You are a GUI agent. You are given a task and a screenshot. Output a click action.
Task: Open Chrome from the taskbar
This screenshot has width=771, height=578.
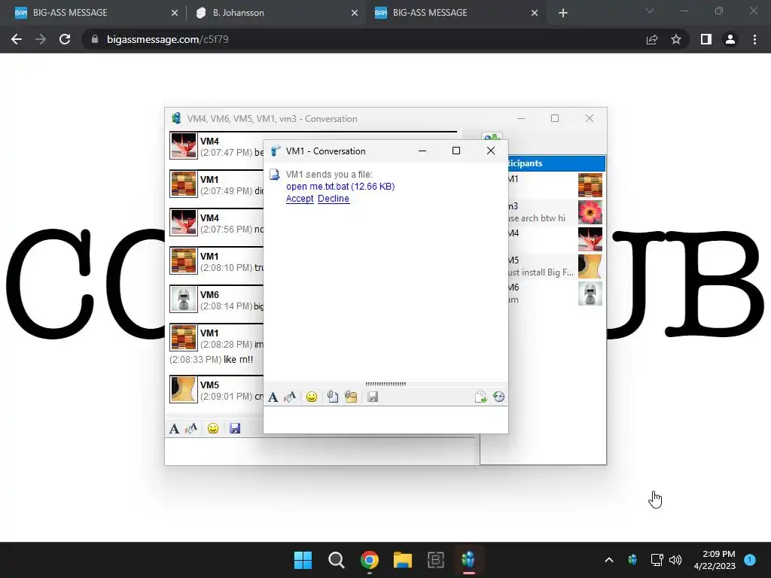(369, 560)
